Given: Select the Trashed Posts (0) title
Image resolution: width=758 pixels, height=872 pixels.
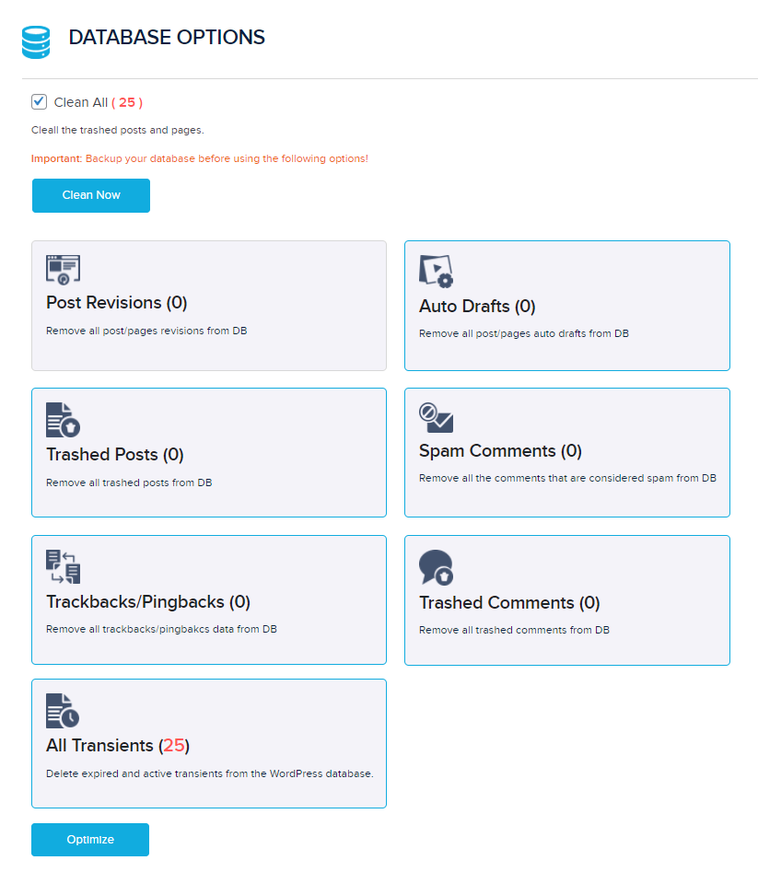Looking at the screenshot, I should point(115,454).
